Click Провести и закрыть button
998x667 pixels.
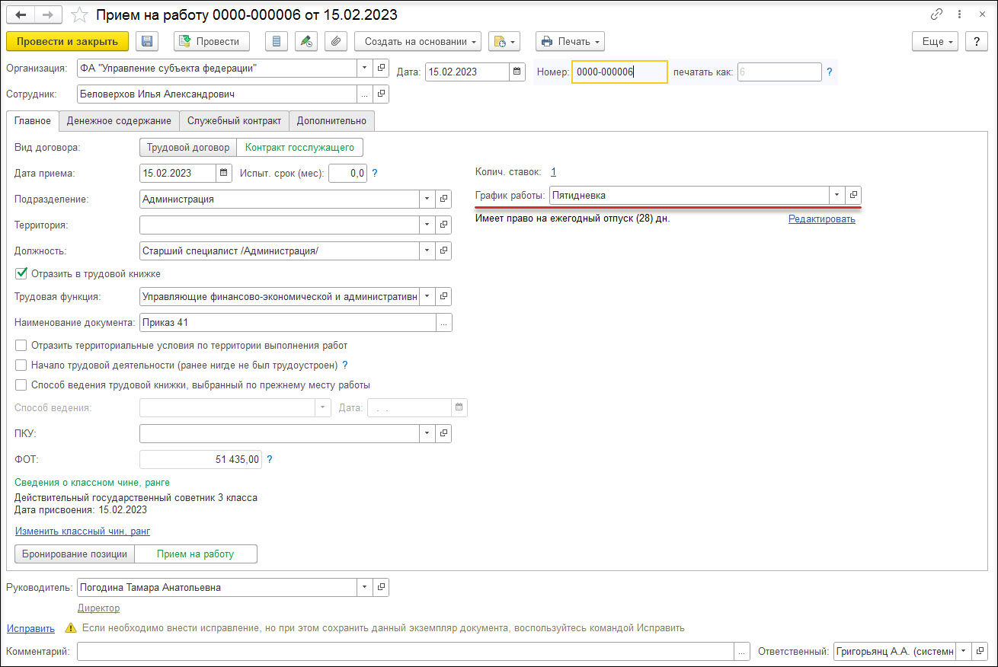click(67, 41)
